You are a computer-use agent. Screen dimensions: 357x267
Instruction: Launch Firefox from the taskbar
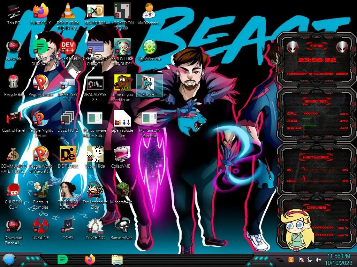(90, 259)
